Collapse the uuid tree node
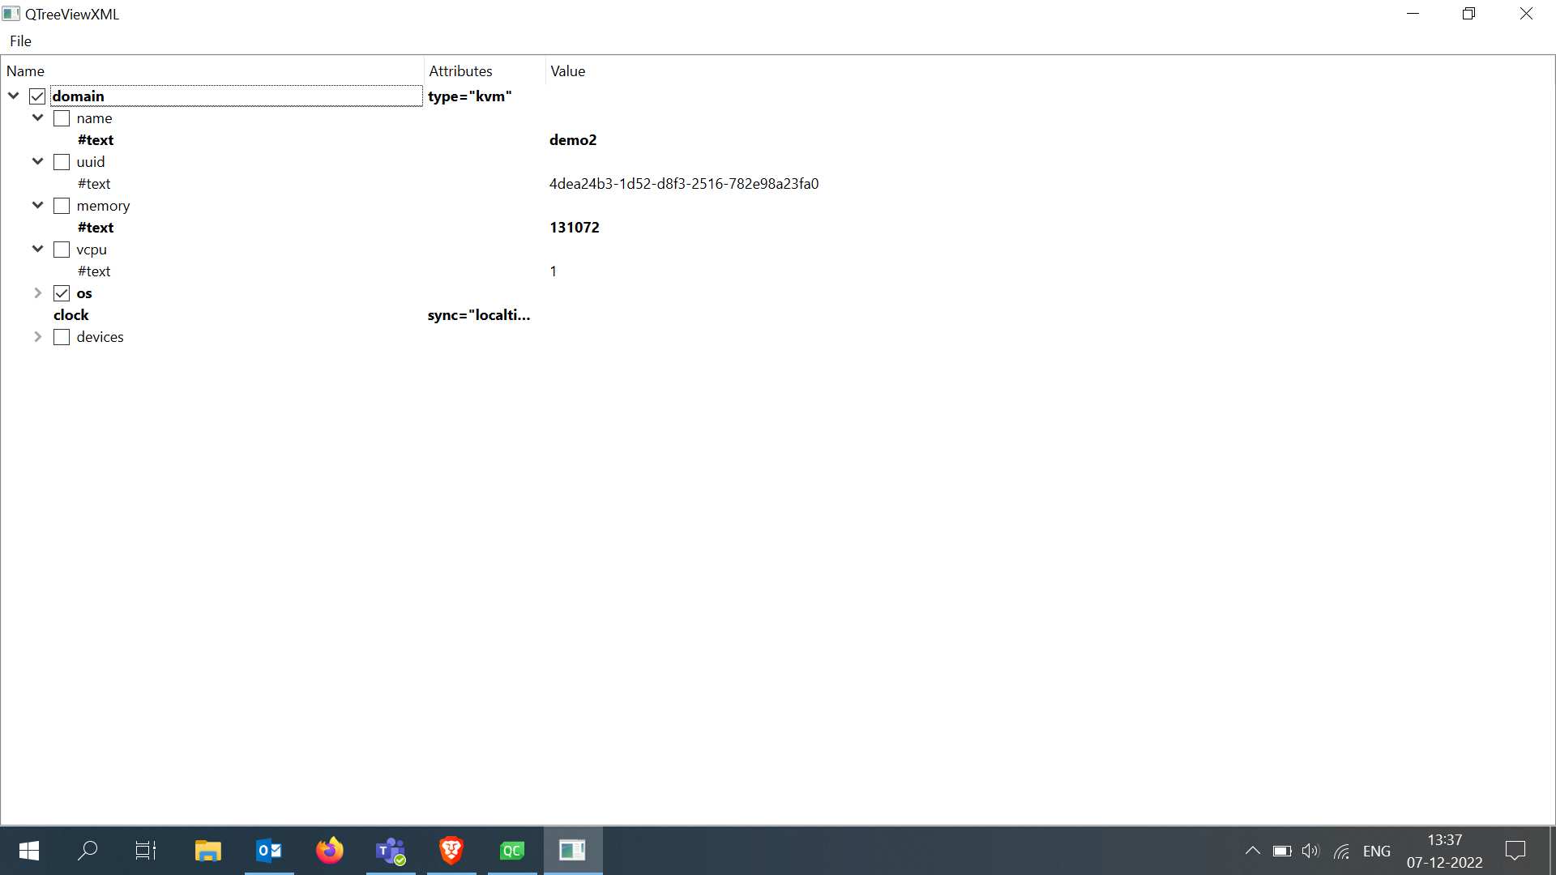This screenshot has width=1556, height=875. point(38,161)
